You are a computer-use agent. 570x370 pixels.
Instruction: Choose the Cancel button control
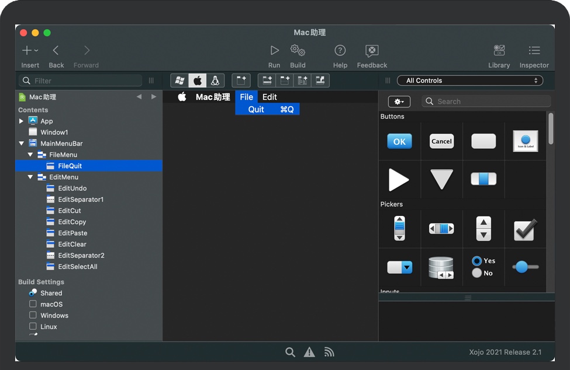pos(441,141)
